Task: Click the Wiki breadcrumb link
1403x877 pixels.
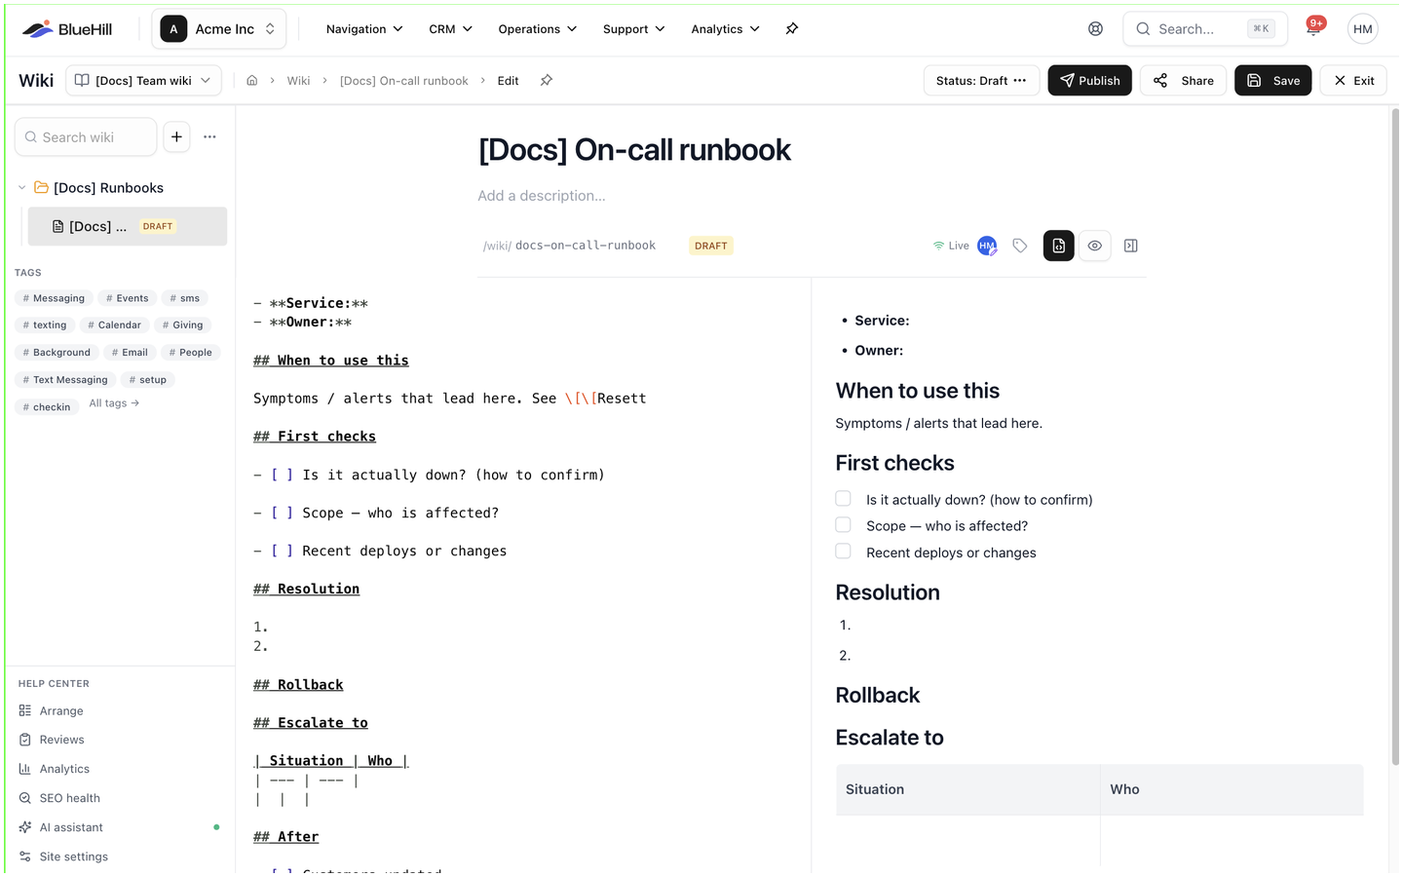Action: 298,81
